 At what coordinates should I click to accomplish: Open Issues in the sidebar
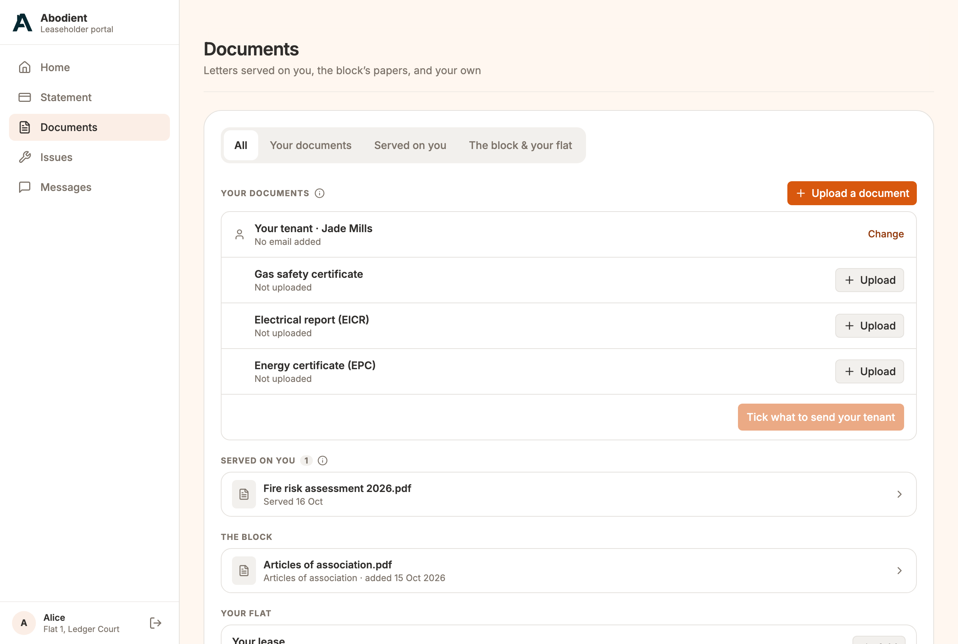coord(89,157)
